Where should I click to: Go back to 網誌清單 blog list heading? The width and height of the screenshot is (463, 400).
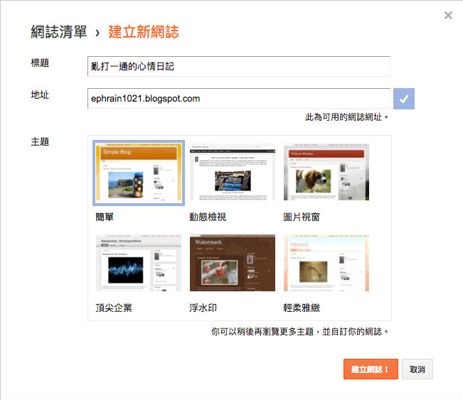[59, 32]
